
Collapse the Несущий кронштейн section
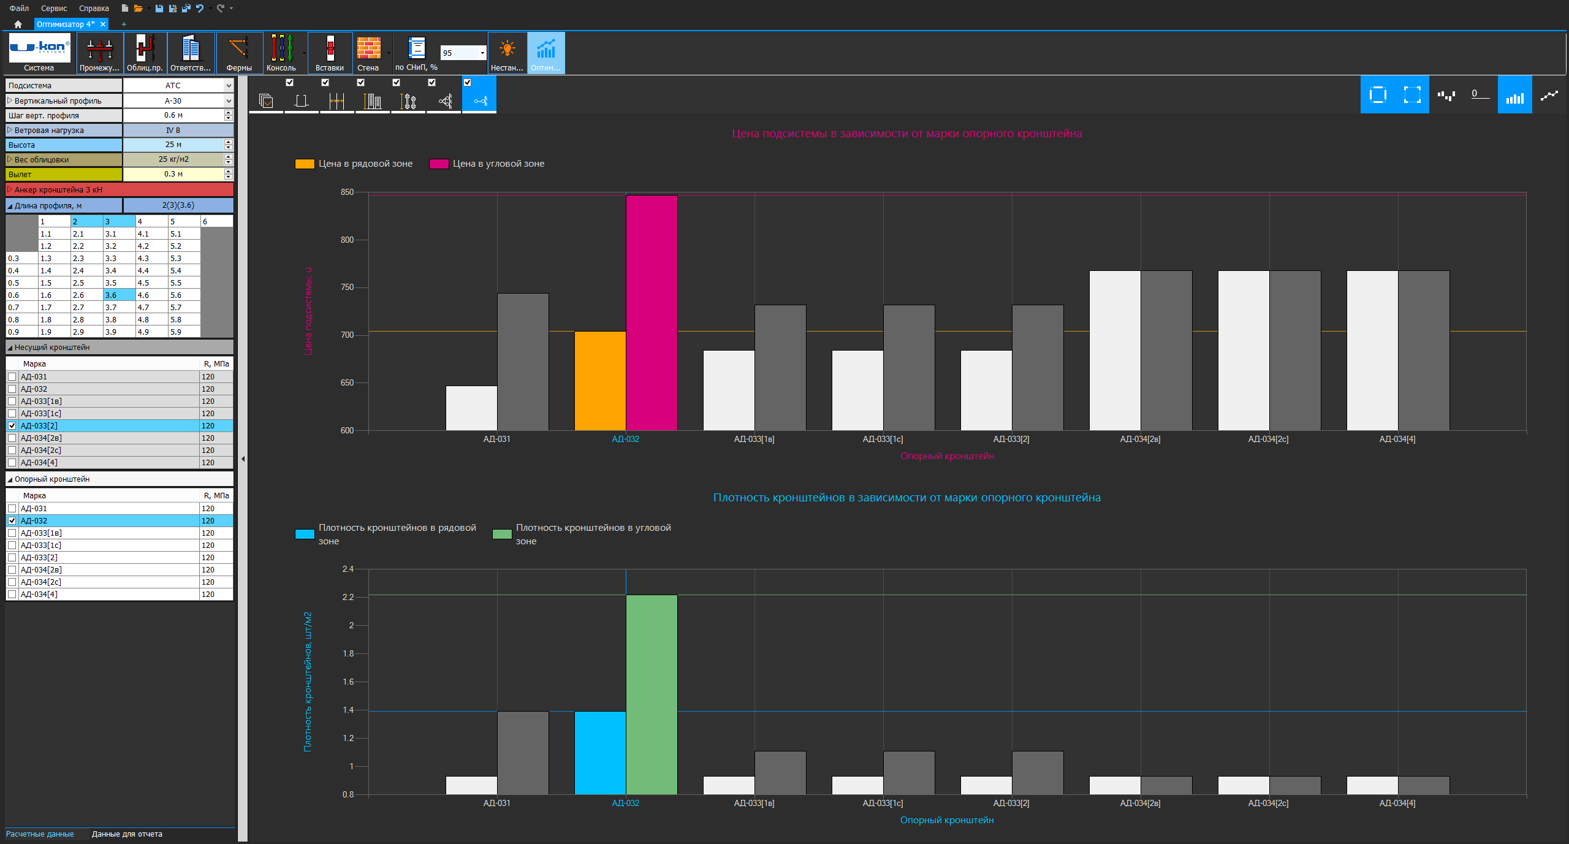[x=10, y=348]
